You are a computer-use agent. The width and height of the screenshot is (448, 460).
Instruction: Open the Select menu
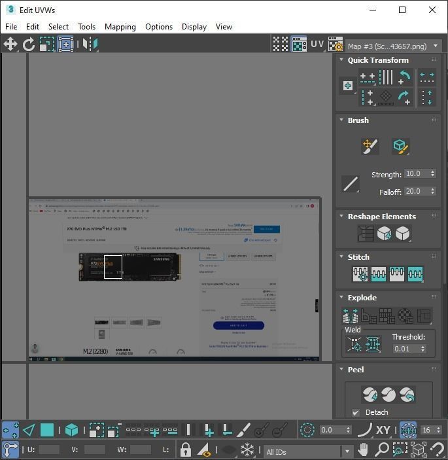click(x=58, y=27)
